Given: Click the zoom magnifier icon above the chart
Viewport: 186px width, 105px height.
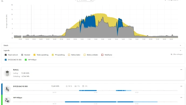Looking at the screenshot, I should 2,1.
